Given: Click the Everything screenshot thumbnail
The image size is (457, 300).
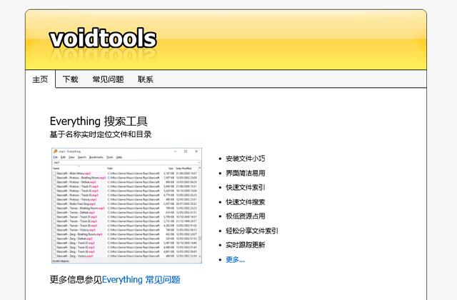Looking at the screenshot, I should [127, 206].
